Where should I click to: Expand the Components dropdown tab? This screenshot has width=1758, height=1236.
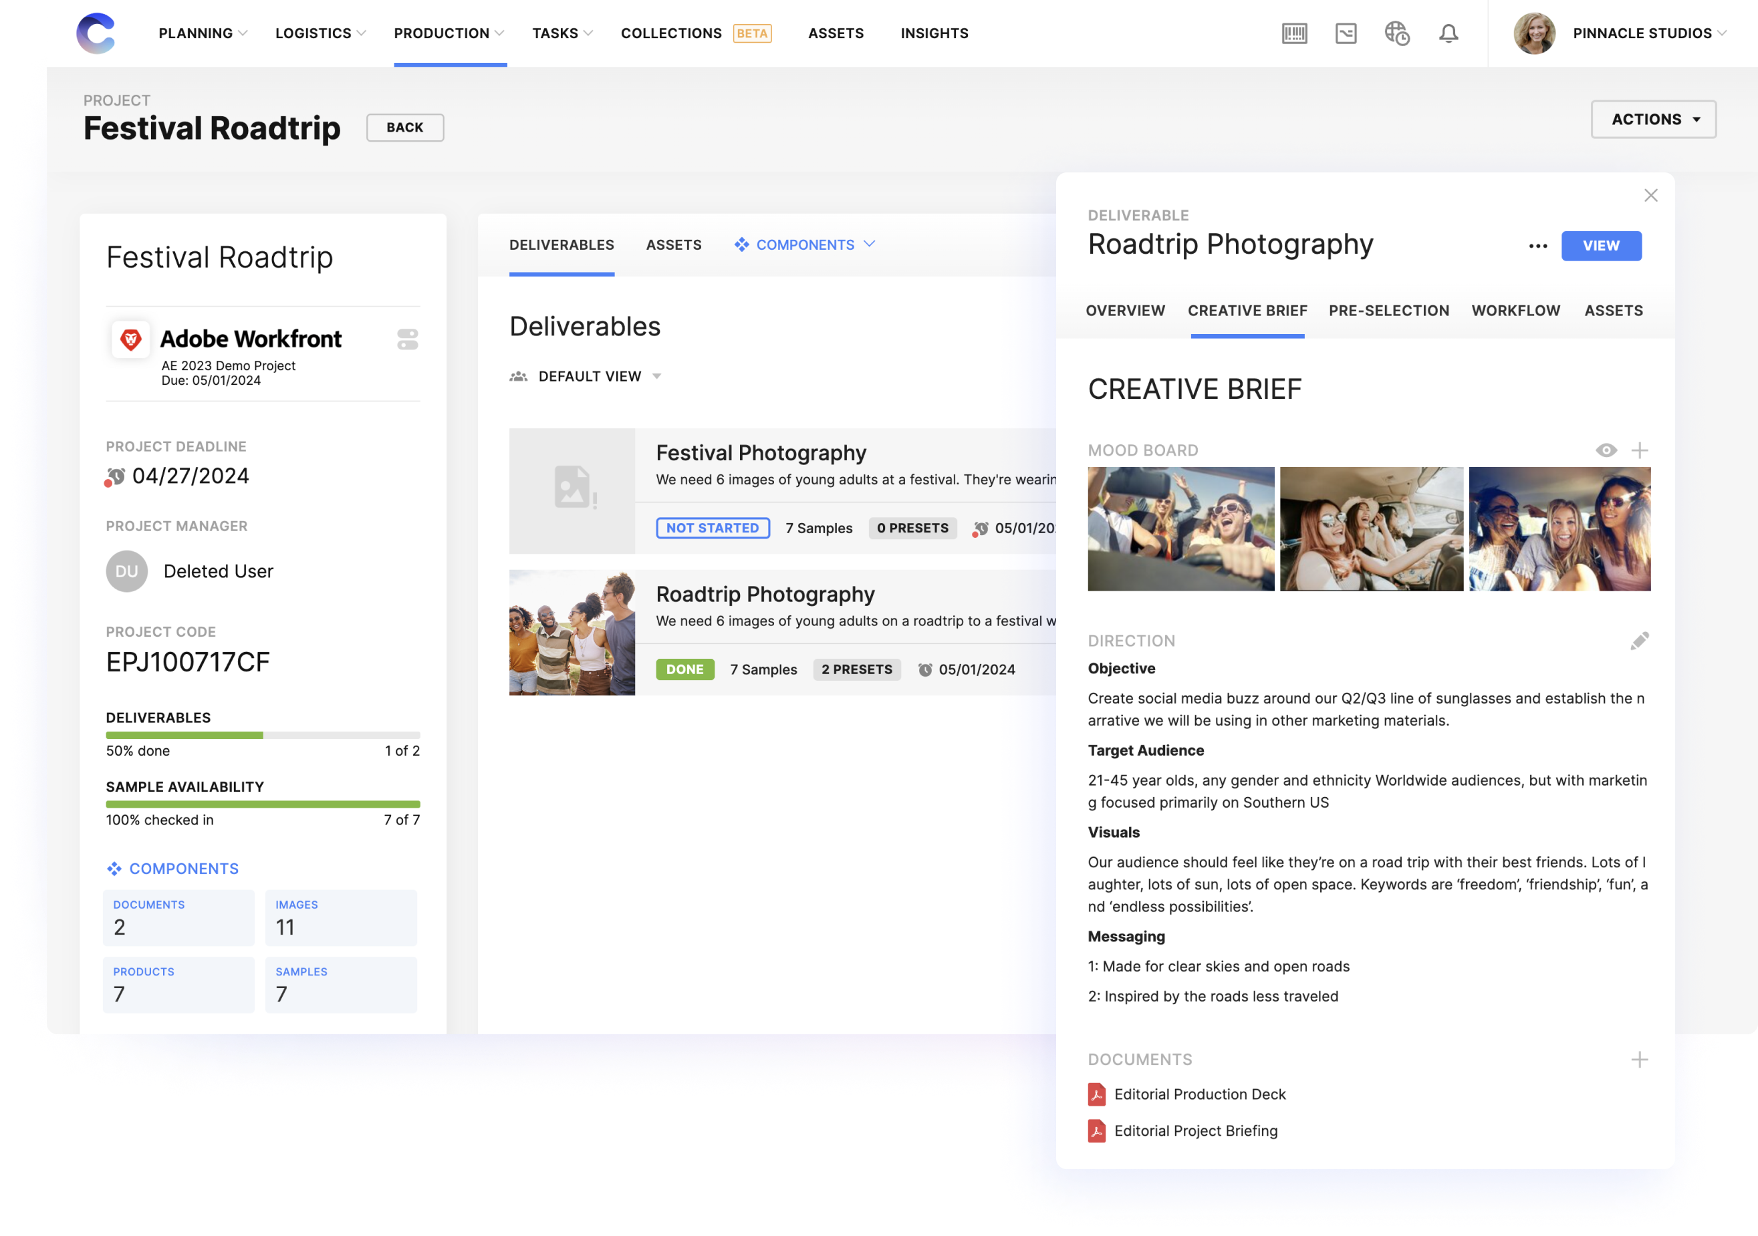(x=804, y=245)
